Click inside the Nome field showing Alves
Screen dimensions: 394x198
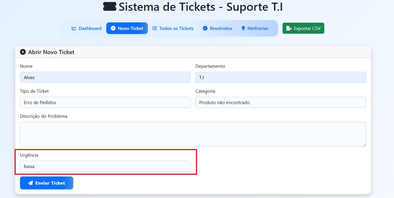click(105, 77)
